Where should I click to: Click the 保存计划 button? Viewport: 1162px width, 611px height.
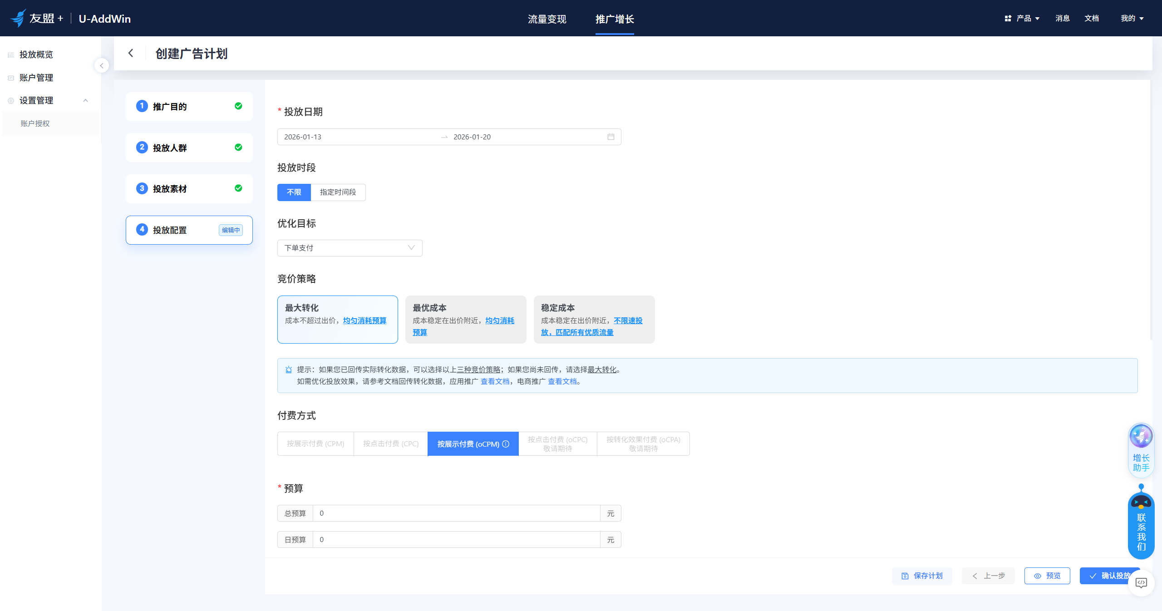coord(922,576)
